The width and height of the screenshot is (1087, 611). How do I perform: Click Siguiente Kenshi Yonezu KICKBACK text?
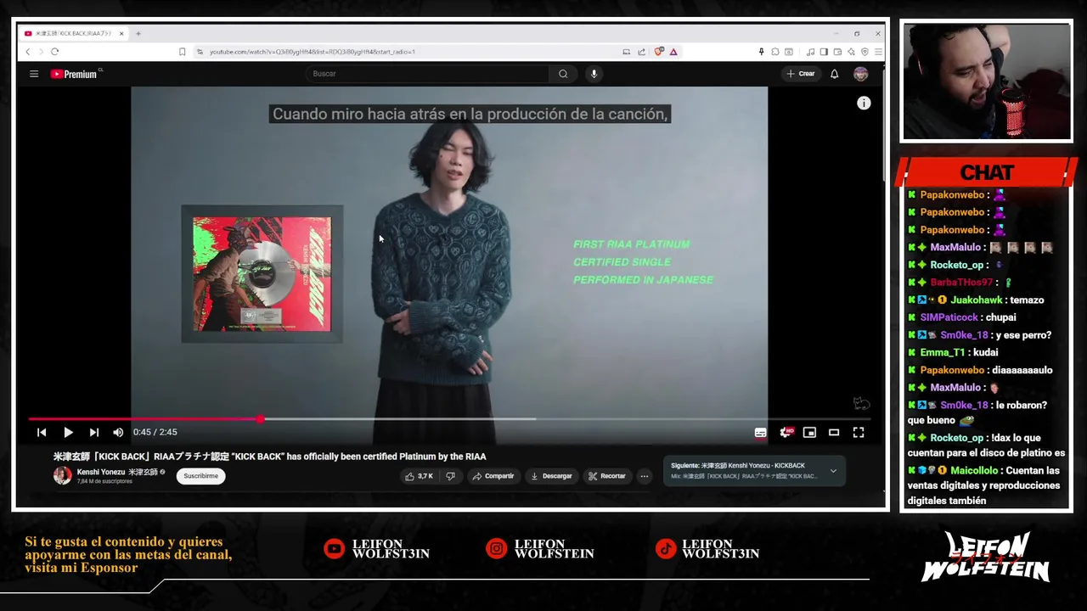point(737,466)
